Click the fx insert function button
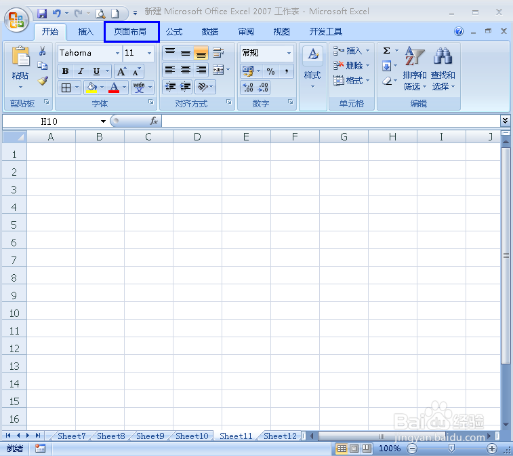The image size is (513, 456). 154,121
